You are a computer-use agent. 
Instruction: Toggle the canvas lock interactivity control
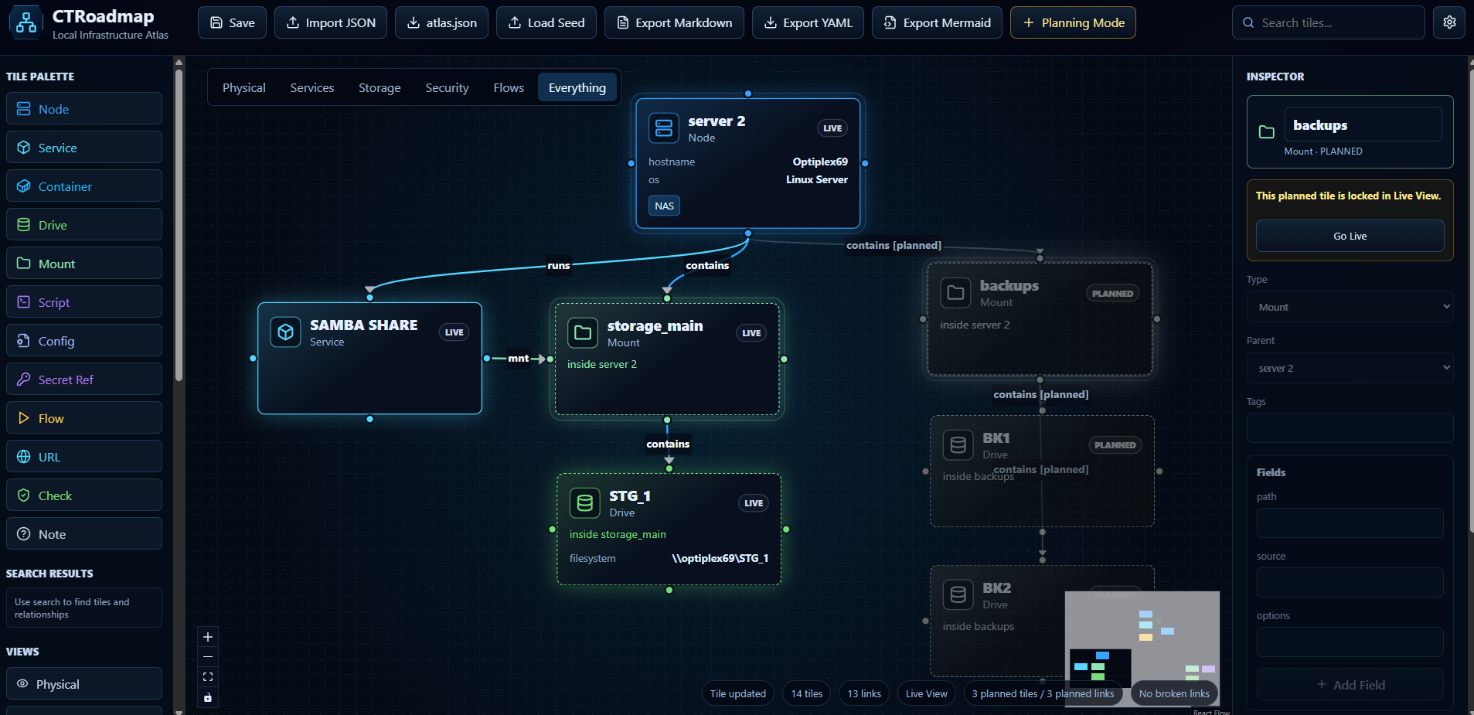208,697
